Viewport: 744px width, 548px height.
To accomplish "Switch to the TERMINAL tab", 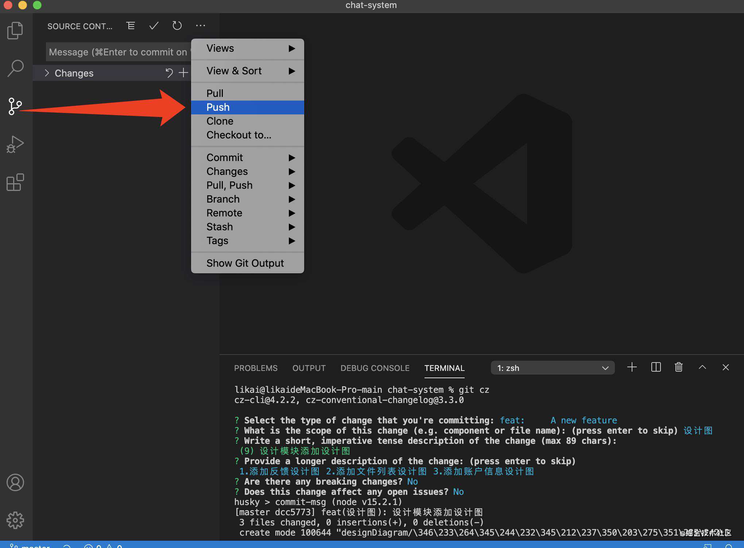I will (x=444, y=368).
